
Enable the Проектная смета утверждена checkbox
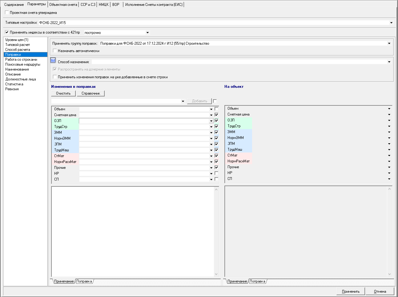tap(7, 13)
